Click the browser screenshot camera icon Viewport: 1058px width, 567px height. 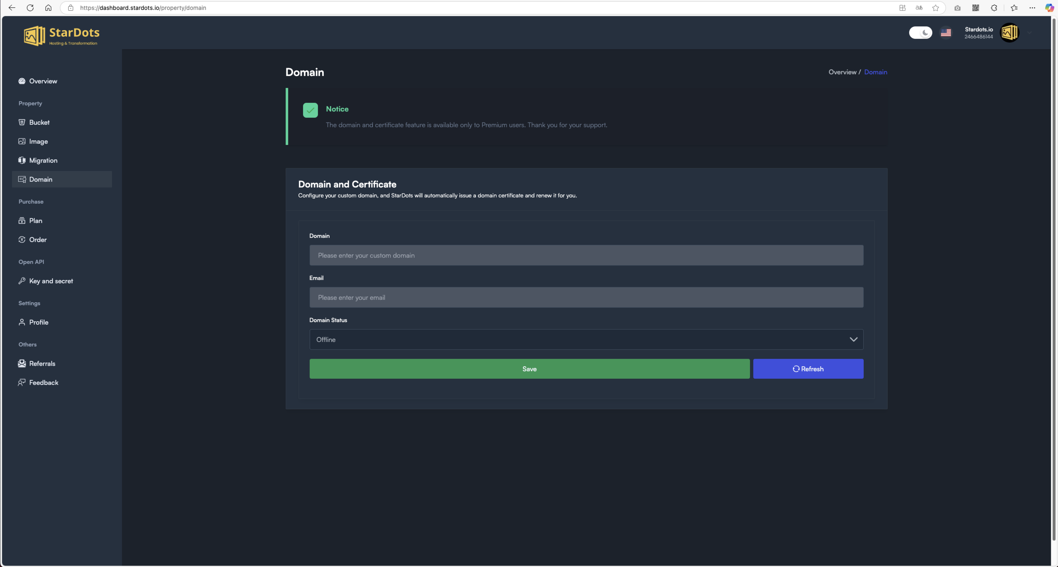click(x=957, y=8)
